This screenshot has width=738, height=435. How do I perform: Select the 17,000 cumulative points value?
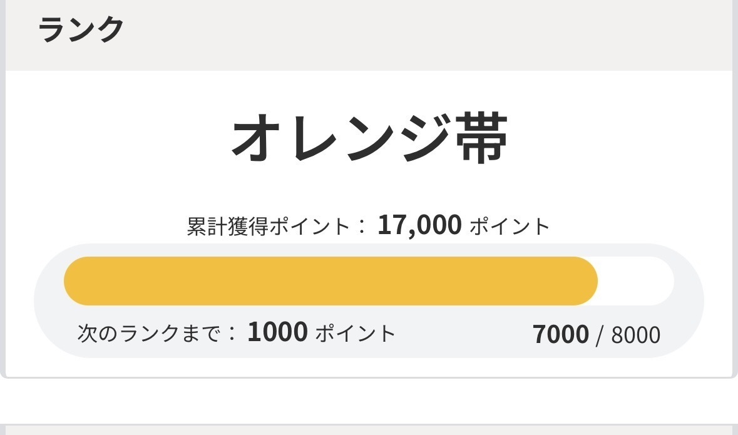pos(419,225)
